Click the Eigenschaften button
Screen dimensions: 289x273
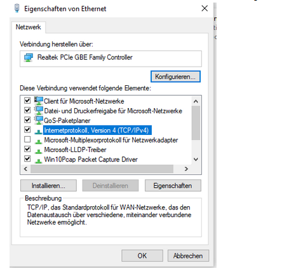[x=173, y=186]
